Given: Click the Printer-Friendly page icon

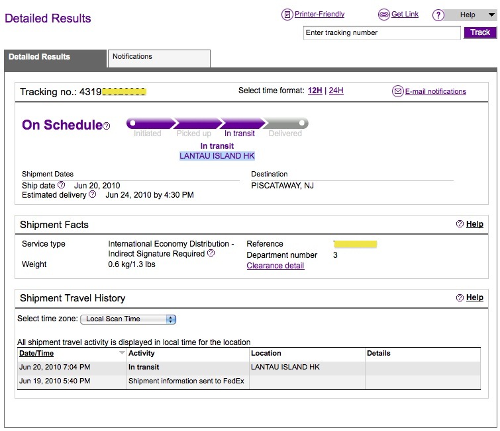Looking at the screenshot, I should (287, 15).
